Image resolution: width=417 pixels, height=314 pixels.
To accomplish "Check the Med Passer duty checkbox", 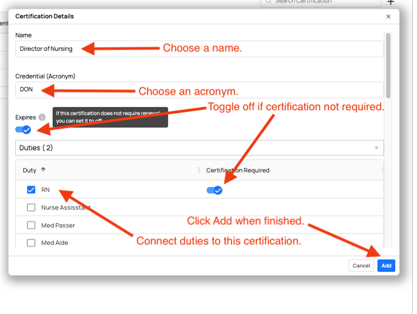I will click(x=31, y=225).
